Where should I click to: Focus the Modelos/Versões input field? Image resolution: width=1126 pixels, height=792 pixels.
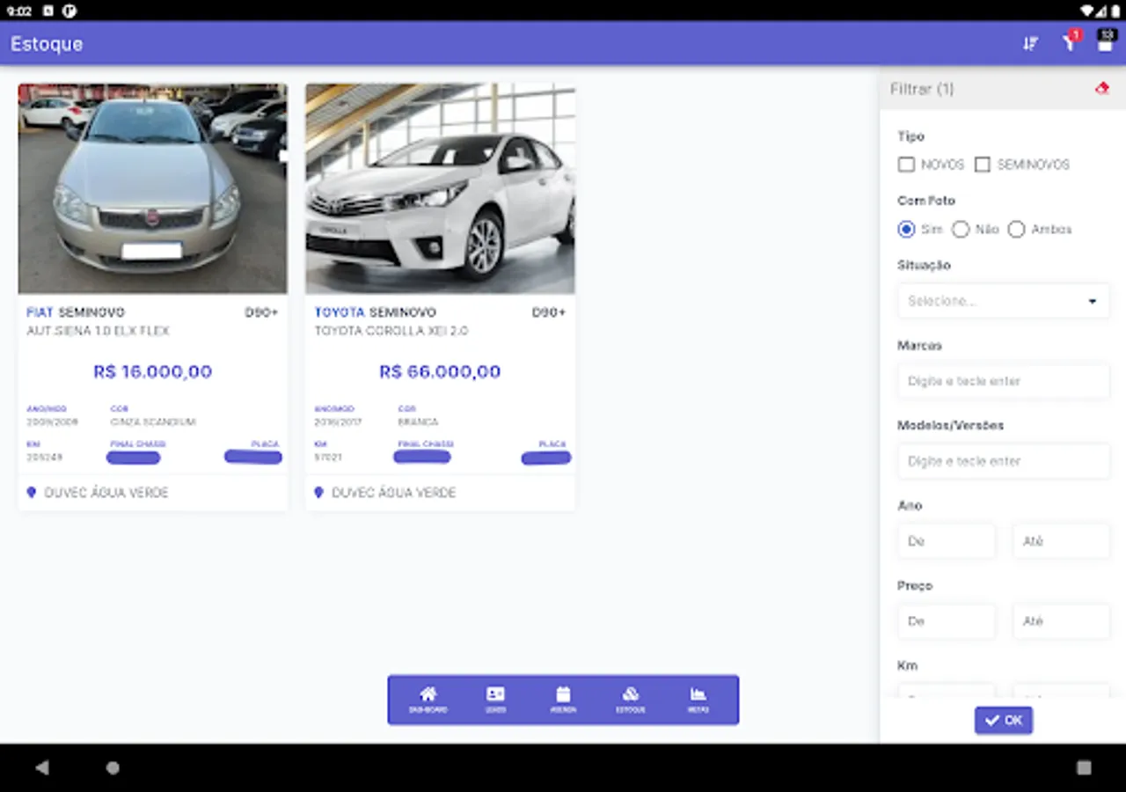click(1004, 461)
